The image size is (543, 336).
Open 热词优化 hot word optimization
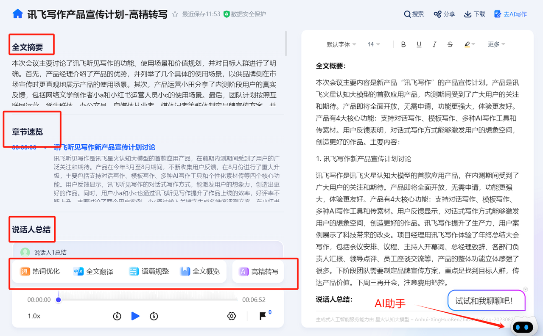click(x=40, y=271)
